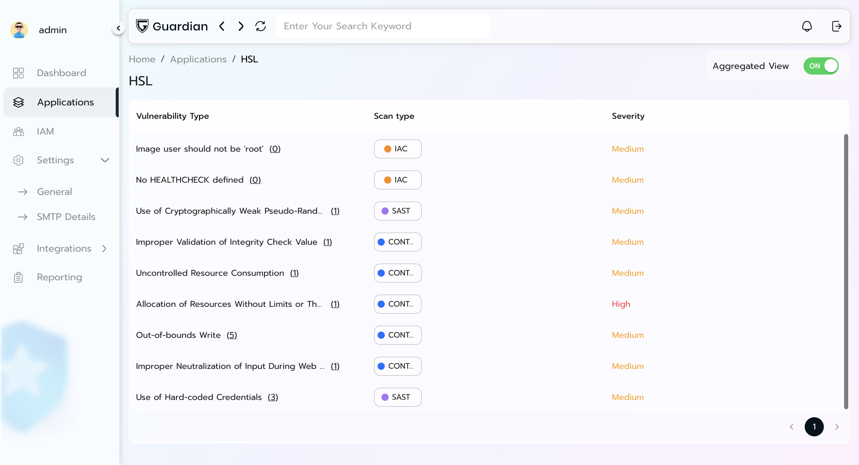
Task: Click the Reporting clipboard icon
Action: tap(18, 277)
